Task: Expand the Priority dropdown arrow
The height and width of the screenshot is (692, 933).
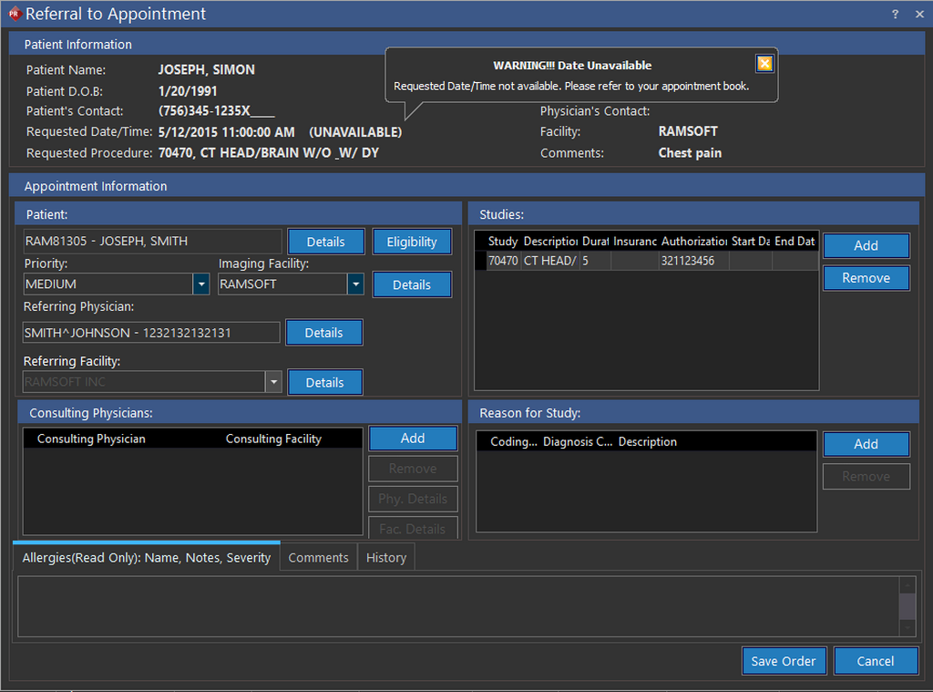Action: (201, 284)
